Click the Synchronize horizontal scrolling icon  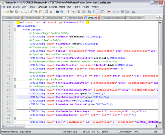(x=83, y=12)
